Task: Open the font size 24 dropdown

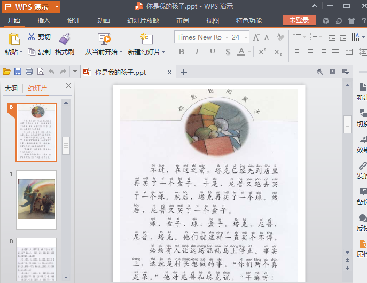Action: point(246,37)
